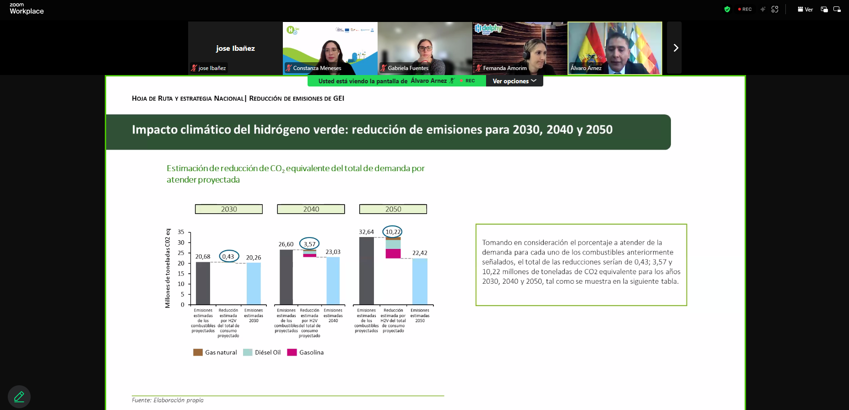Click the green encryption shield icon
This screenshot has height=410, width=849.
pyautogui.click(x=727, y=9)
